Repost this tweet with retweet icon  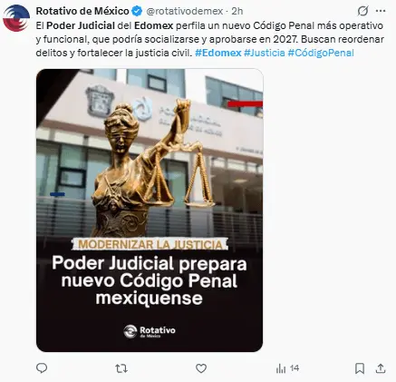tap(121, 368)
